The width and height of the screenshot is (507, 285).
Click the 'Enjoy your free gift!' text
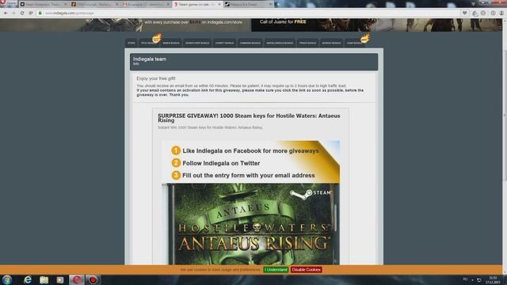pos(156,78)
